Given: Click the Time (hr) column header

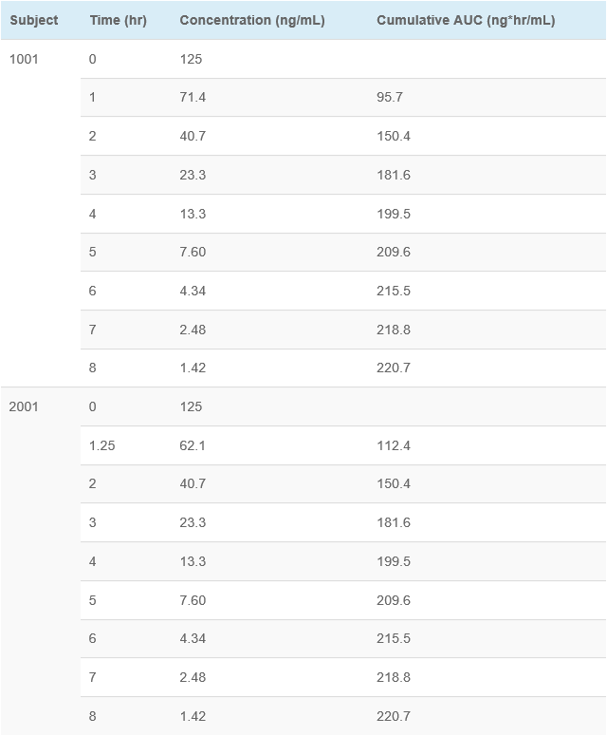Looking at the screenshot, I should [x=119, y=20].
